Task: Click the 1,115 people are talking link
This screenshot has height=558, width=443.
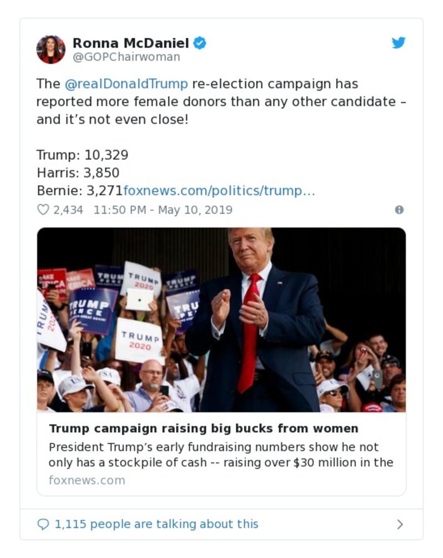Action: point(156,524)
